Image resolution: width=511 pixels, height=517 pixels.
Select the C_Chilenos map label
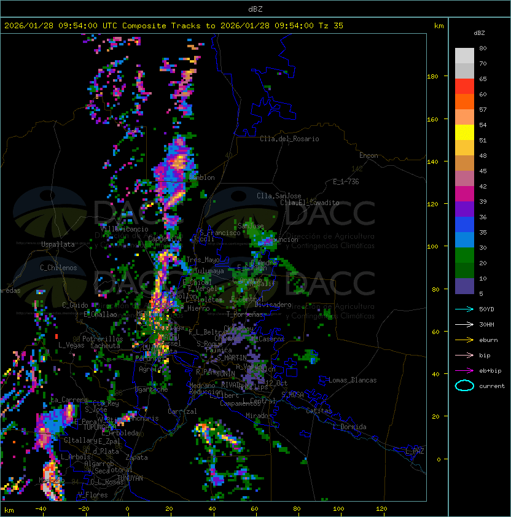[x=58, y=268]
